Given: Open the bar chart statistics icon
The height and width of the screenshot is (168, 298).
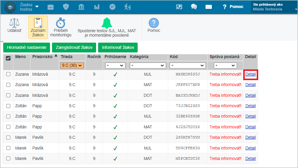Looking at the screenshot, I should tap(97, 7).
